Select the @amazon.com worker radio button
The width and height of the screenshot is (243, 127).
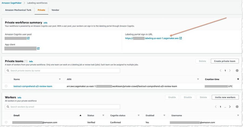[6, 122]
